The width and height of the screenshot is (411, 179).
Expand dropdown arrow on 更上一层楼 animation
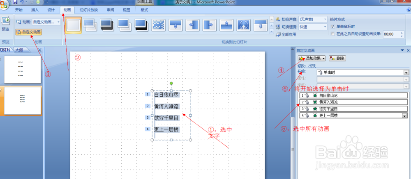(405, 116)
